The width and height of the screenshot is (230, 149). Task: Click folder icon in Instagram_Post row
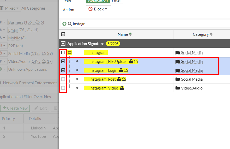[178, 79]
